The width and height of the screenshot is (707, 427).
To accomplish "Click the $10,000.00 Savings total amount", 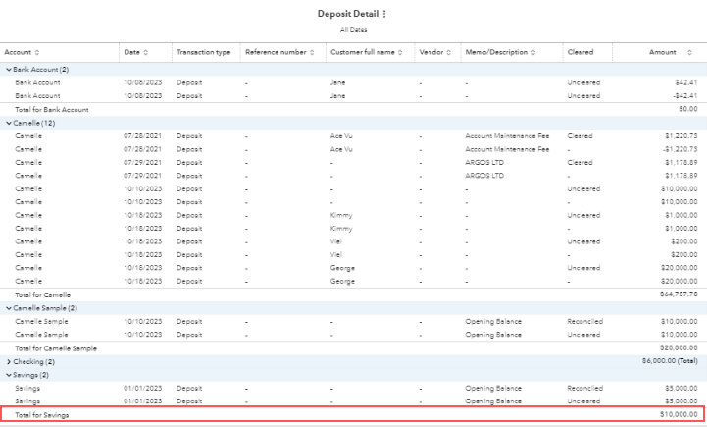I will tap(679, 414).
